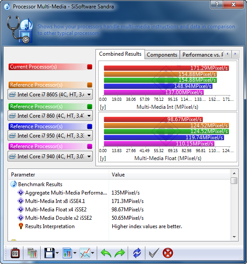247x264 pixels.
Task: Open the Intel Core i7 940 dropdown
Action: 50,157
